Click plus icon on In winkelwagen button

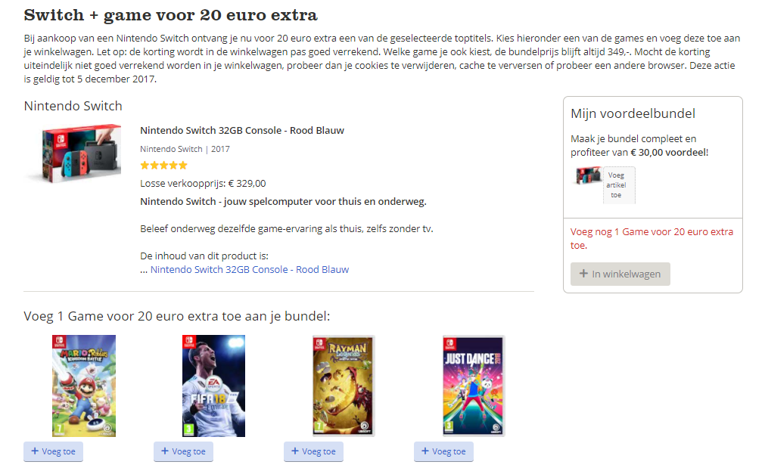pyautogui.click(x=583, y=274)
